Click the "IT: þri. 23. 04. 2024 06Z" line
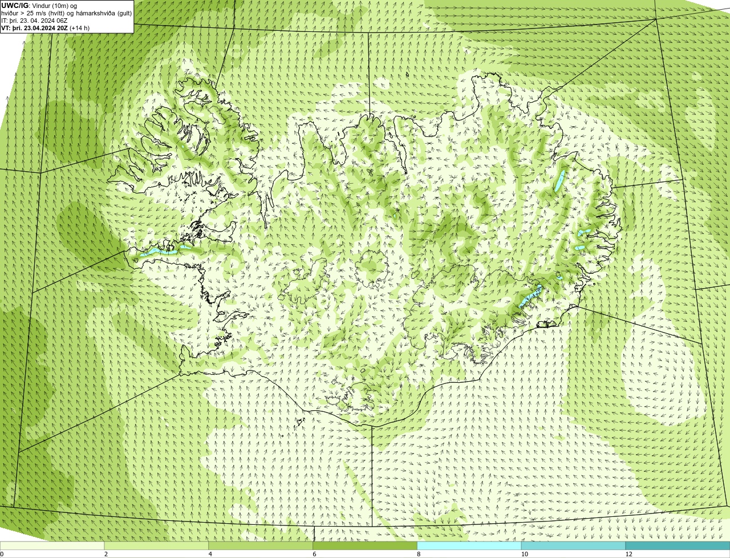730x558 pixels. 34,21
